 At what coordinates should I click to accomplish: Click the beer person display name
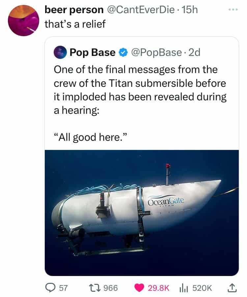pos(74,10)
